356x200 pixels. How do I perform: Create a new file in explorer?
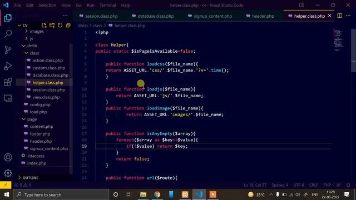click(x=44, y=25)
